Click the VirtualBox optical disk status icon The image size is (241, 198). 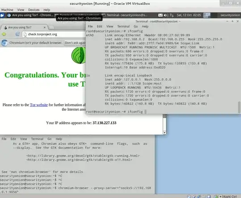[x=189, y=197]
